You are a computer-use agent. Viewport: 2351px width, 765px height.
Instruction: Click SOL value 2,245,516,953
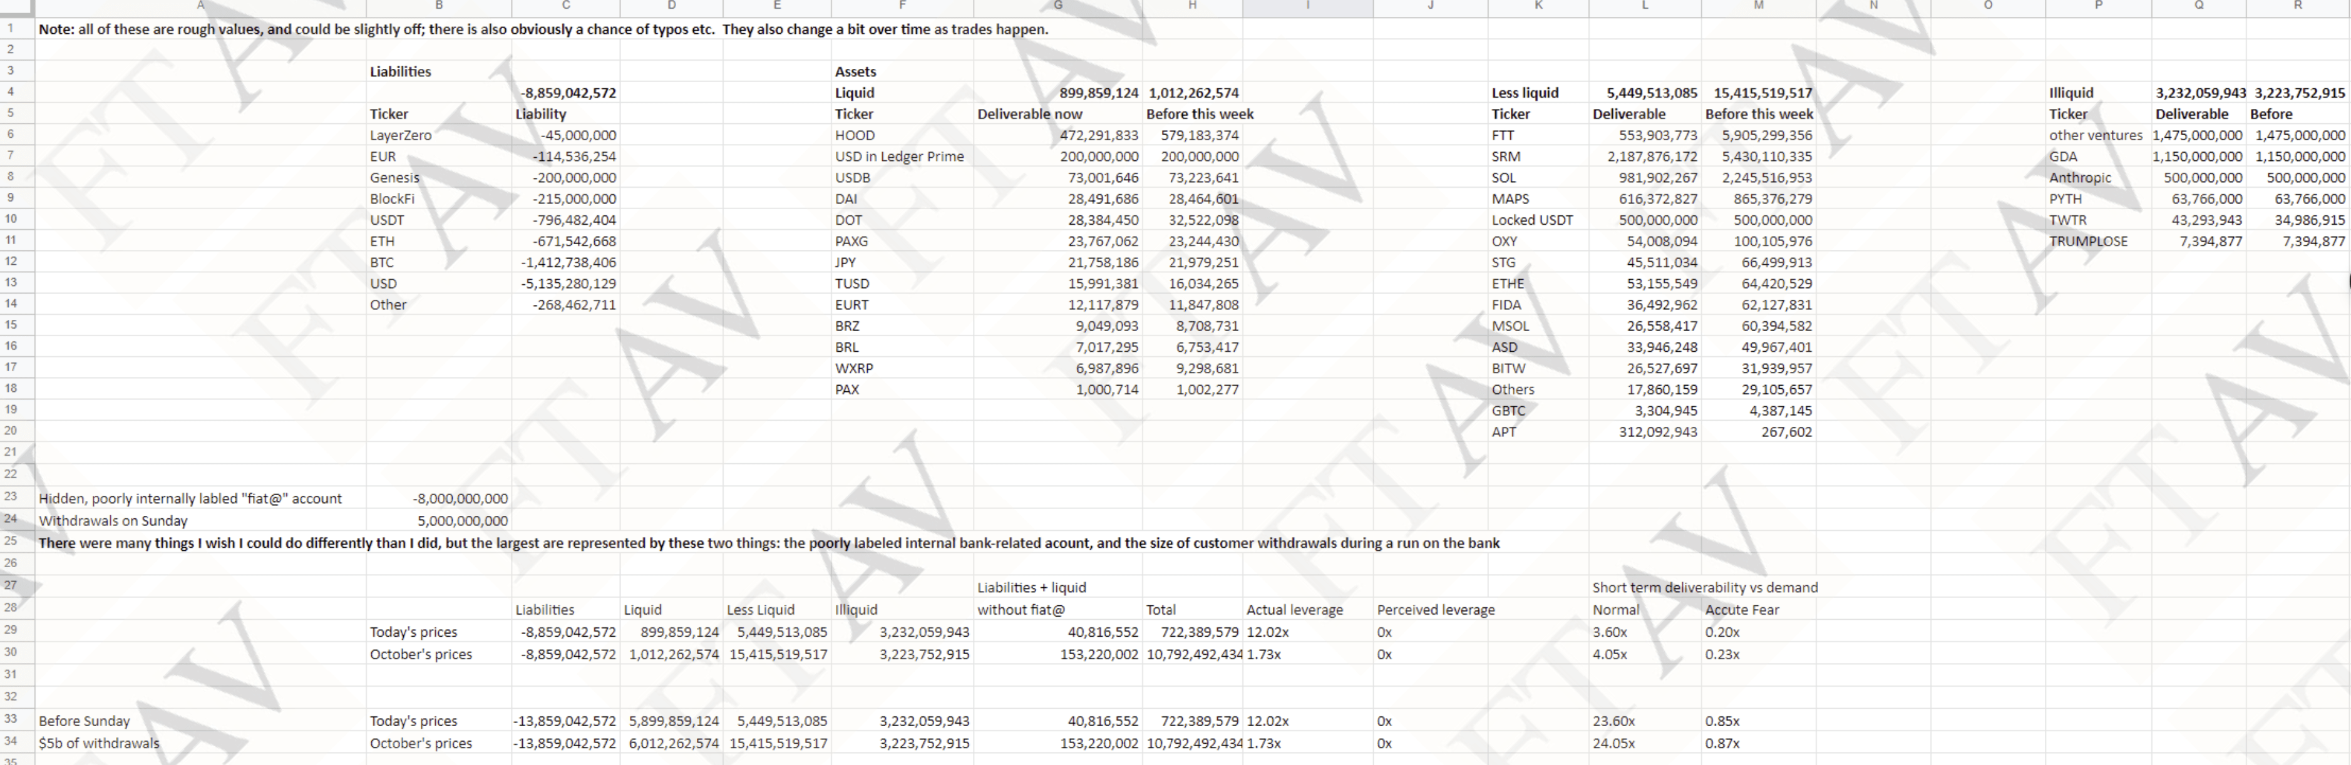click(x=1767, y=177)
